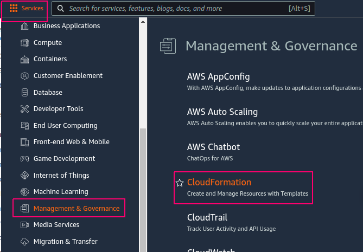Screen dimensions: 363x252
Task: Select the Database category
Action: coord(48,93)
